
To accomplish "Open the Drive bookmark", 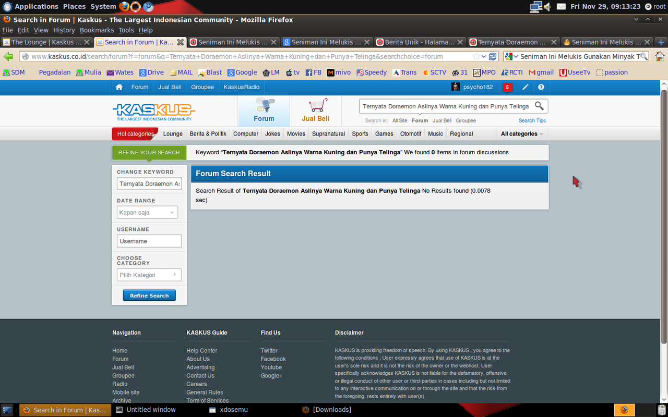I will (x=151, y=72).
